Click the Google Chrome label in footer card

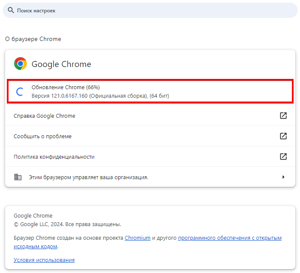[x=33, y=215]
